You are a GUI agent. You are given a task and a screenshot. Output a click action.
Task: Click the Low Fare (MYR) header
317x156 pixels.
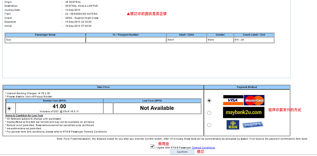pos(152,101)
